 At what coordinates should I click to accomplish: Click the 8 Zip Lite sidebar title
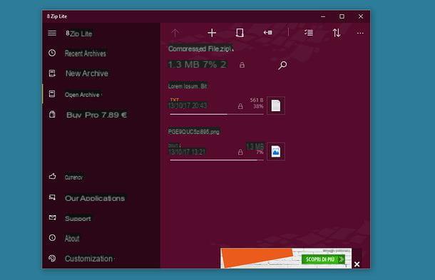pyautogui.click(x=78, y=33)
